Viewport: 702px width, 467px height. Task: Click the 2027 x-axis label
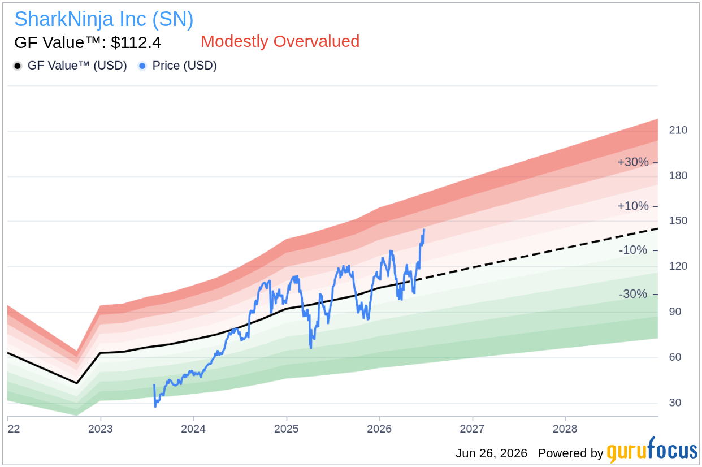tap(473, 429)
